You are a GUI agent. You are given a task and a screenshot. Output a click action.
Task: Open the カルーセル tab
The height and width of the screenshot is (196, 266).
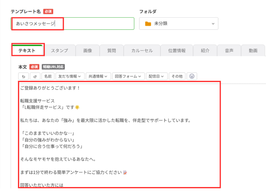tap(142, 50)
